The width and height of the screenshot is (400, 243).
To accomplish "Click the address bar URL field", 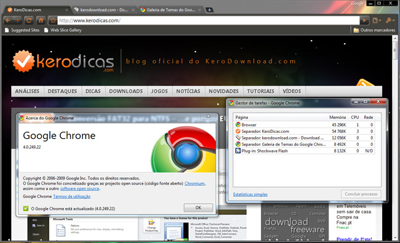I will pyautogui.click(x=209, y=20).
